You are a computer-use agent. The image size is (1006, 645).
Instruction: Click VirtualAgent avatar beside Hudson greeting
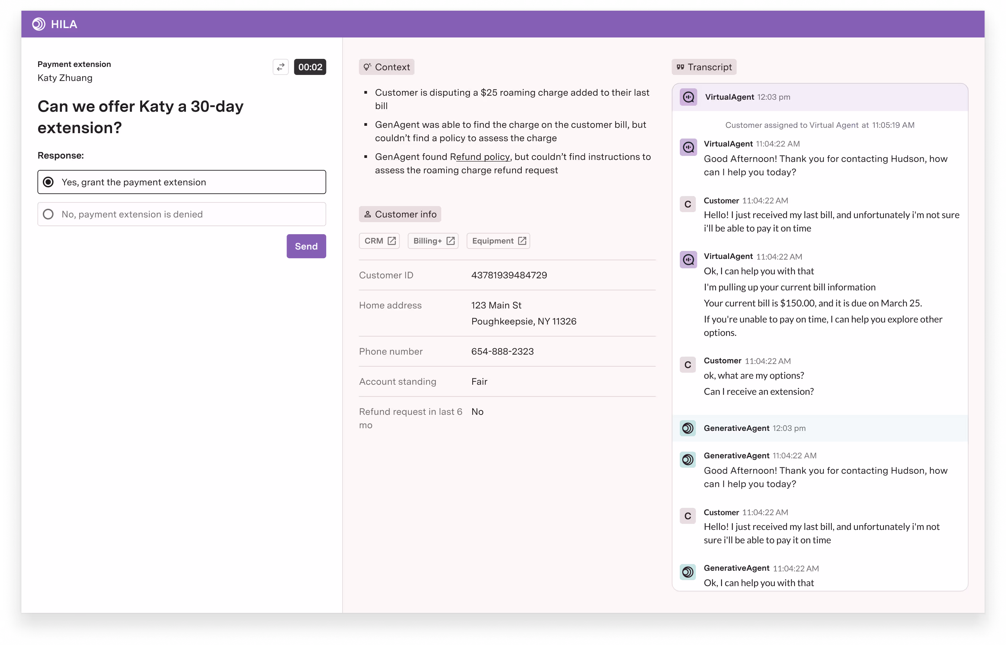(688, 147)
